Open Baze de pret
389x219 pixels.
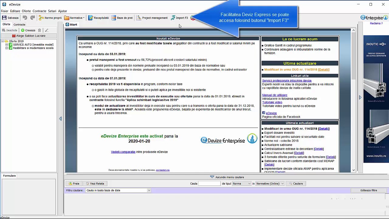pyautogui.click(x=122, y=18)
